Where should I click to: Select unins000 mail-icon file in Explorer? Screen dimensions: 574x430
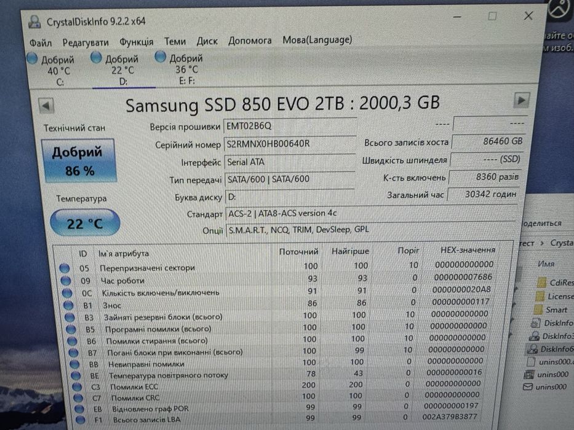point(544,387)
